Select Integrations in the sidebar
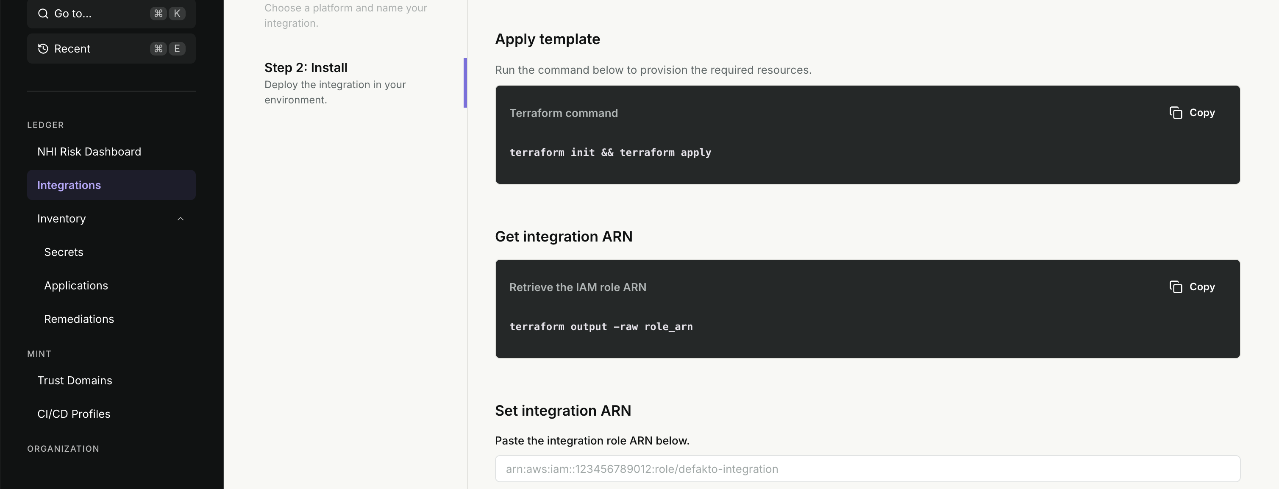The width and height of the screenshot is (1279, 489). (x=111, y=185)
